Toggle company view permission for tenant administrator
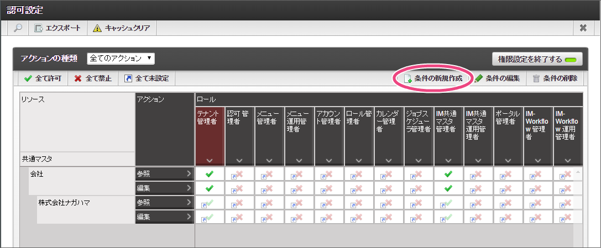Viewport: 601px width, 248px height. pos(210,173)
